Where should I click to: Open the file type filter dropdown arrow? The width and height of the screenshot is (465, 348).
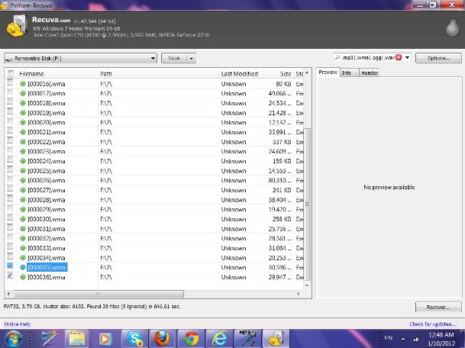point(408,58)
